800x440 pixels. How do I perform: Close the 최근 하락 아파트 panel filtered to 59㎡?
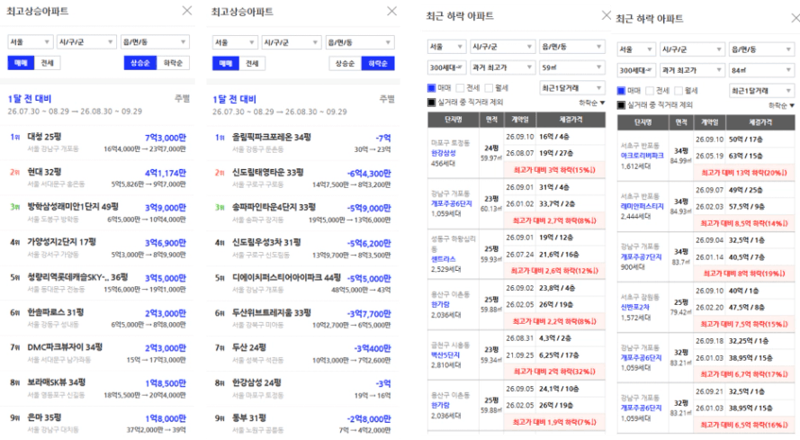click(x=607, y=15)
